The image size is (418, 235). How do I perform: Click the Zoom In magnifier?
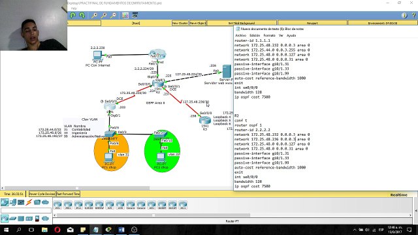pos(94,16)
